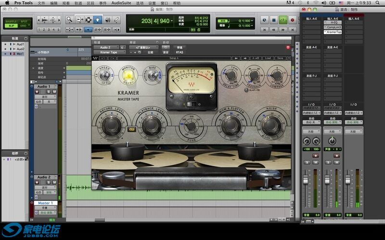This screenshot has height=240, width=385.
Task: Enable SHUFFLE edit mode
Action: pyautogui.click(x=11, y=21)
